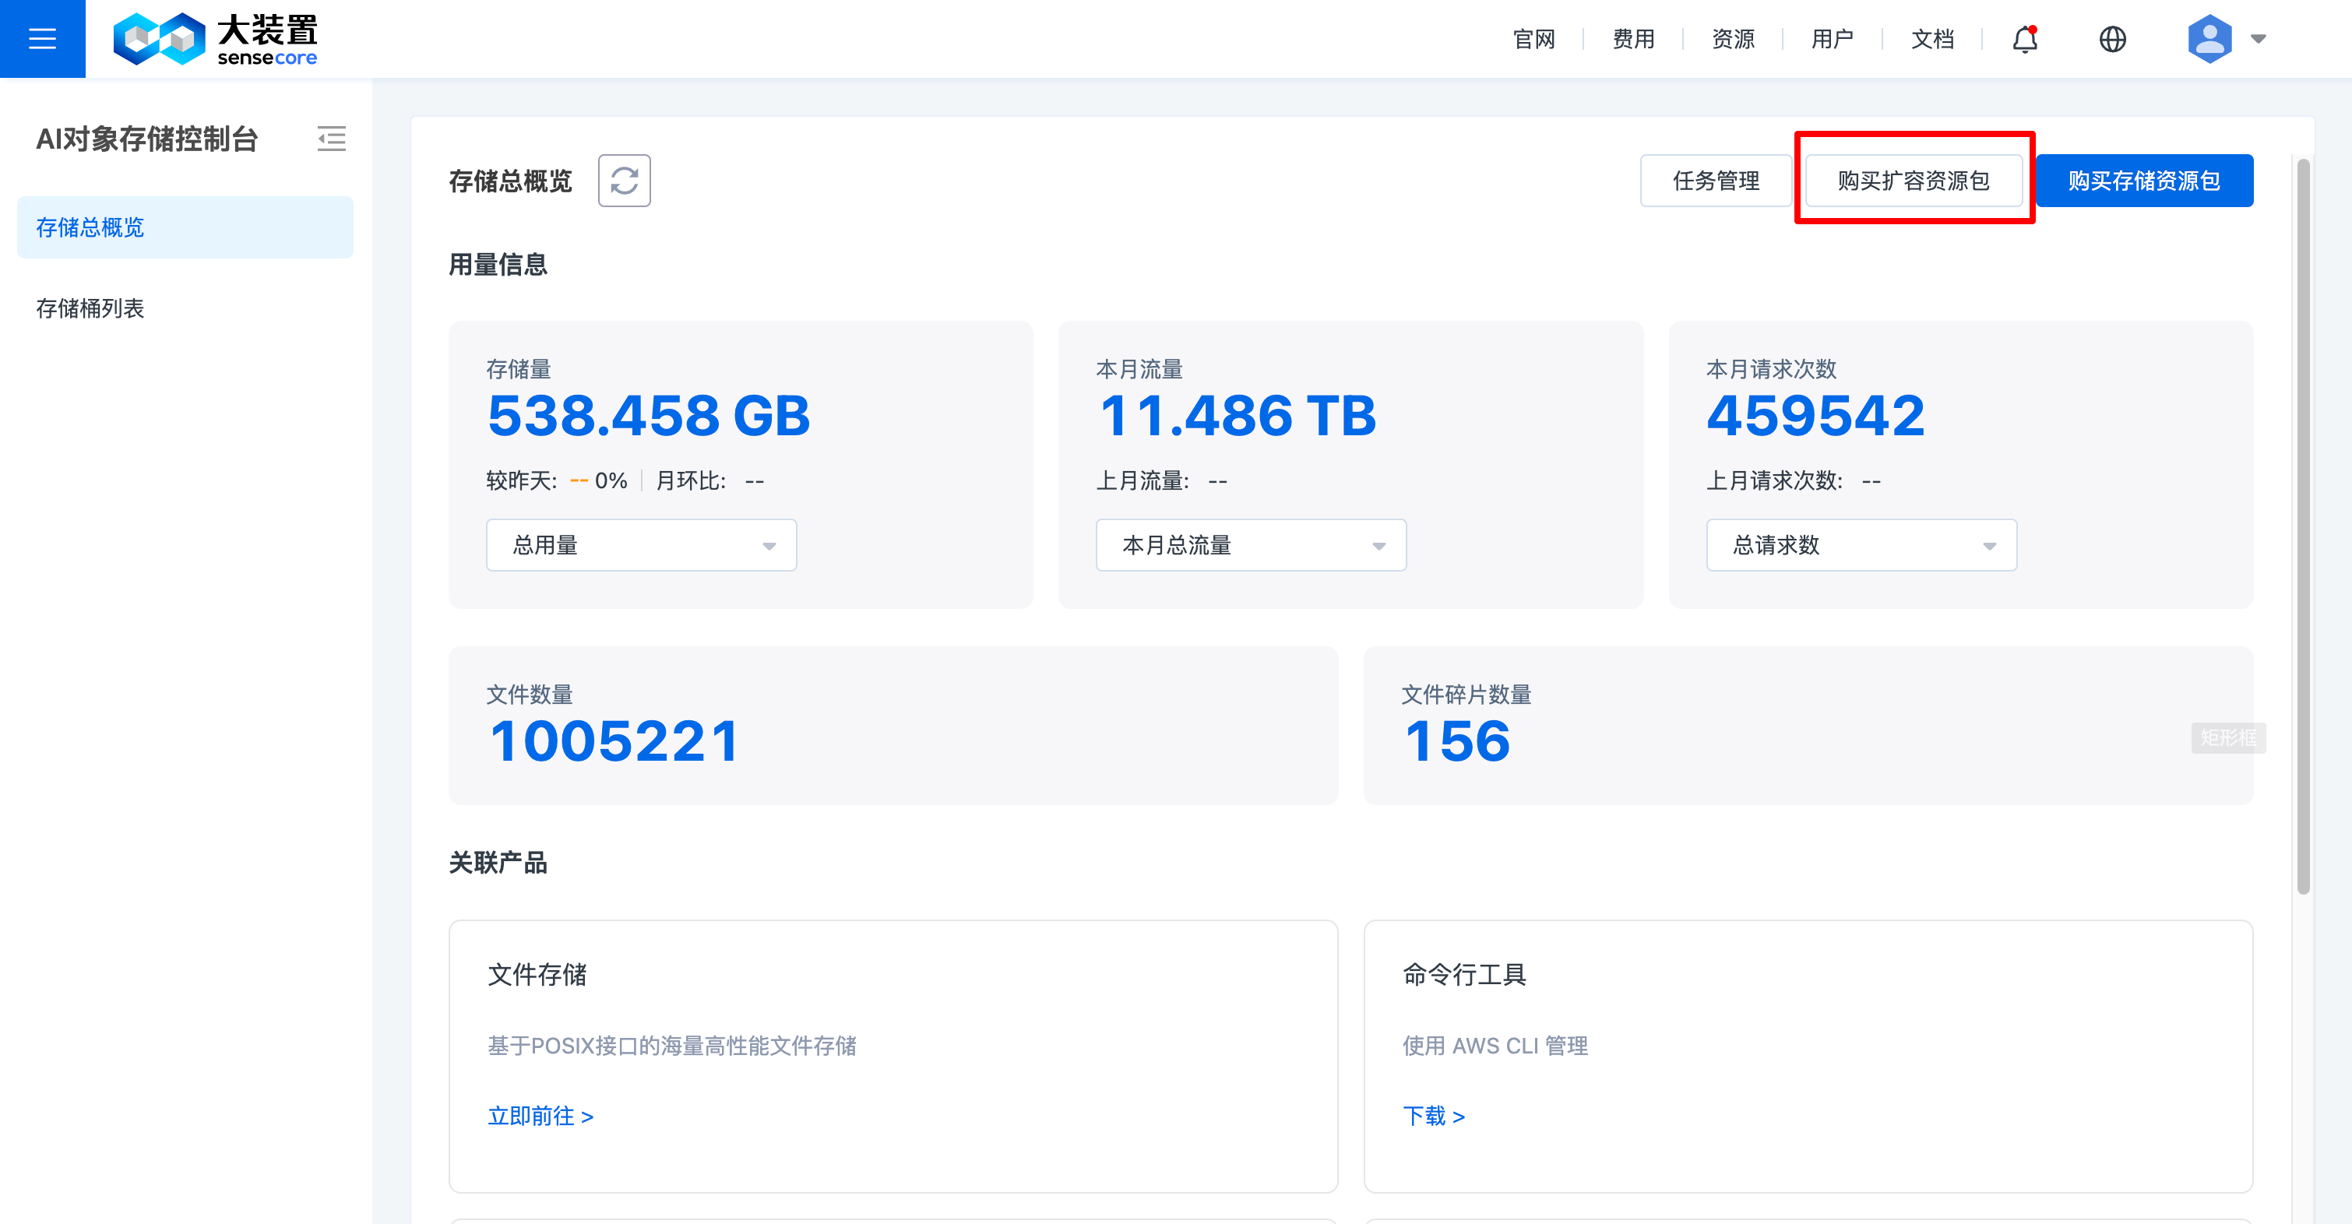Image resolution: width=2352 pixels, height=1224 pixels.
Task: Open 文档 in the top navigation
Action: pyautogui.click(x=1932, y=39)
